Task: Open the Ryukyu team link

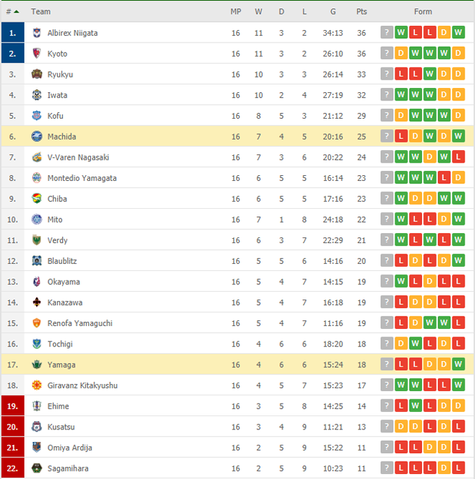Action: point(60,75)
